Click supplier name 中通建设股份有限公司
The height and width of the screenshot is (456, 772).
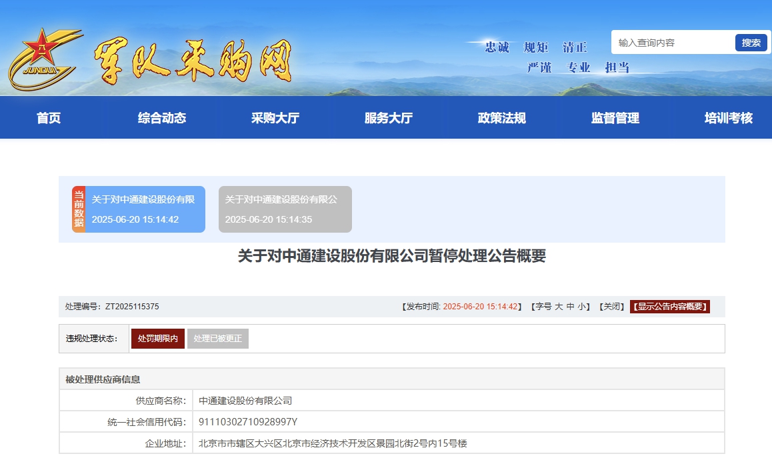245,401
